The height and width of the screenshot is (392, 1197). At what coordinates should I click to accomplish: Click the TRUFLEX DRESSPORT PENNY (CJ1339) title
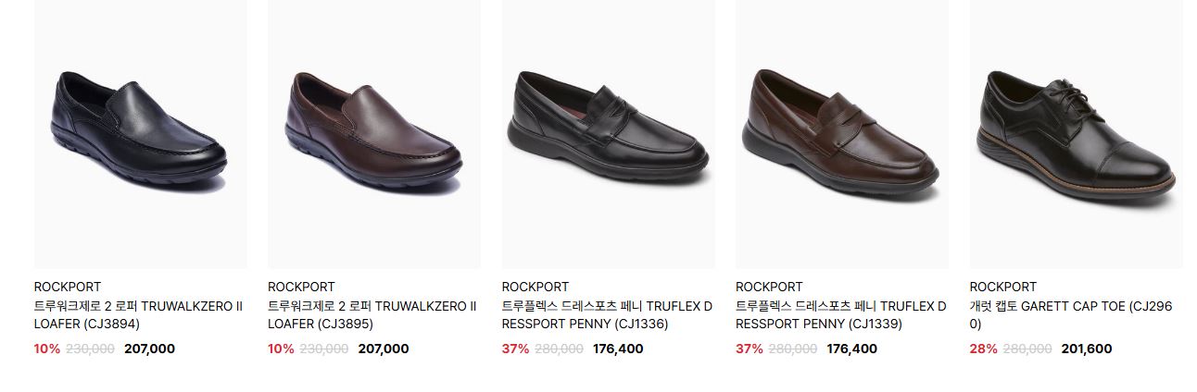pos(841,315)
